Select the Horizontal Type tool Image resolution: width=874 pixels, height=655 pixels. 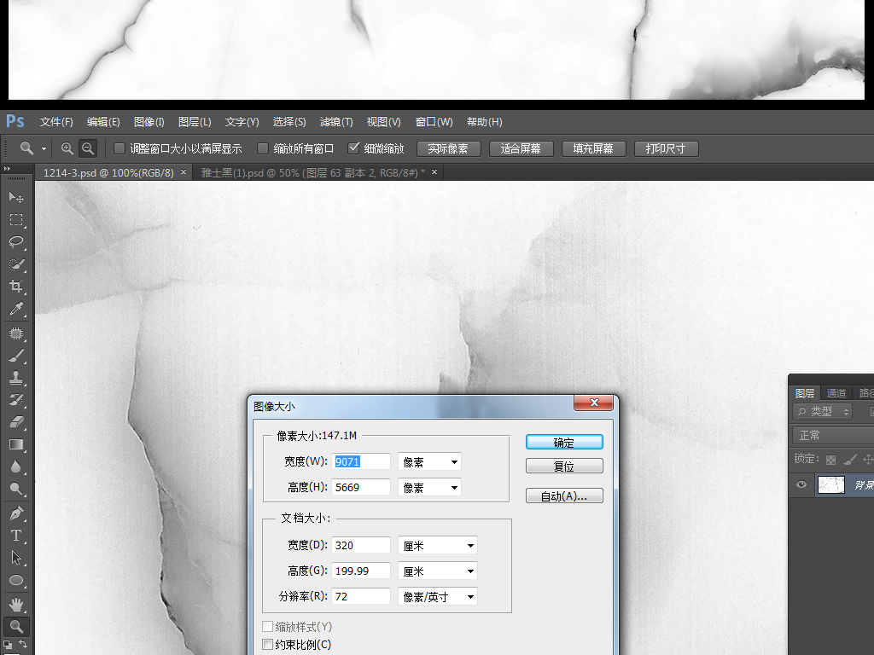click(x=15, y=536)
